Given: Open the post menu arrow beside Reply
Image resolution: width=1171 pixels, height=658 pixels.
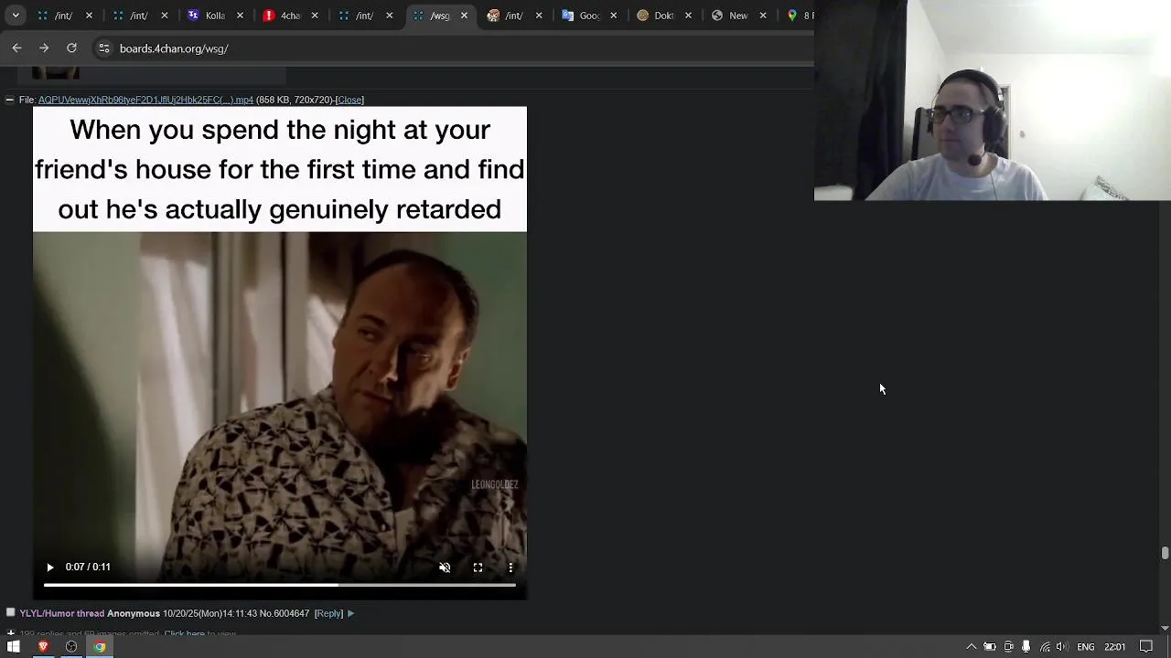Looking at the screenshot, I should [350, 613].
